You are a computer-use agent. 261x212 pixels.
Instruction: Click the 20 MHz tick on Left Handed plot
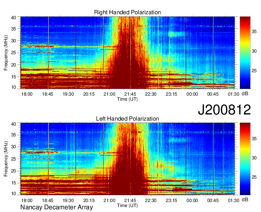click(x=13, y=171)
